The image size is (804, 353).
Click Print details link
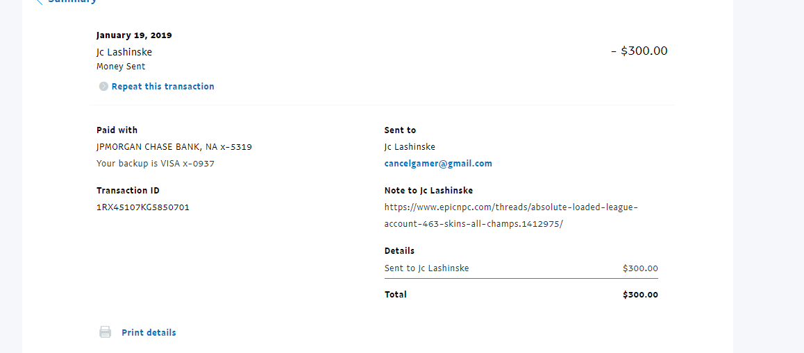tap(149, 332)
